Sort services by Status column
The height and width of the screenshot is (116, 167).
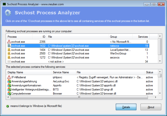[151, 72]
